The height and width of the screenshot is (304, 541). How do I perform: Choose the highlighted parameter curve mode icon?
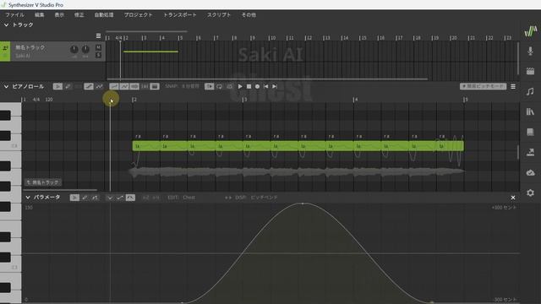click(130, 198)
